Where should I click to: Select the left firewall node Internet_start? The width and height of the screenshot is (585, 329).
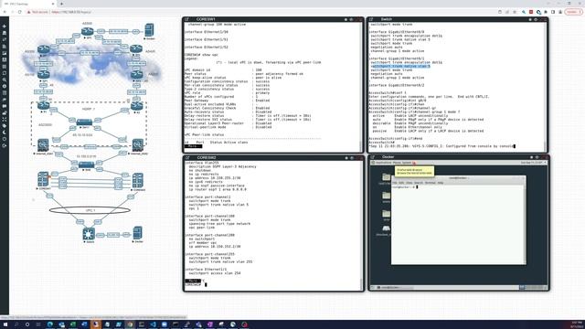click(x=43, y=144)
